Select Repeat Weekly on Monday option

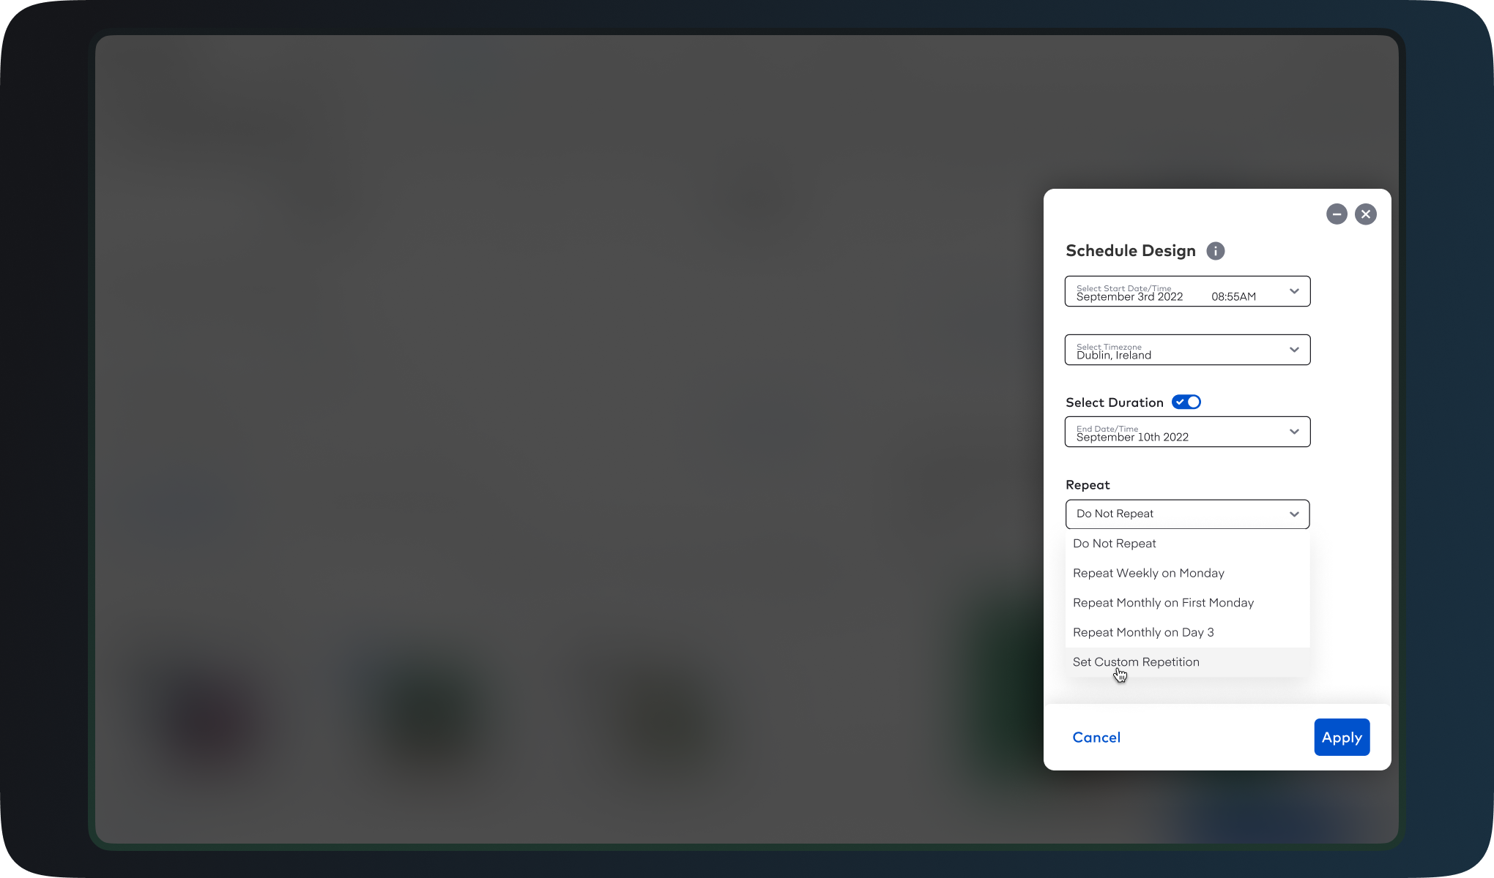[x=1149, y=573]
